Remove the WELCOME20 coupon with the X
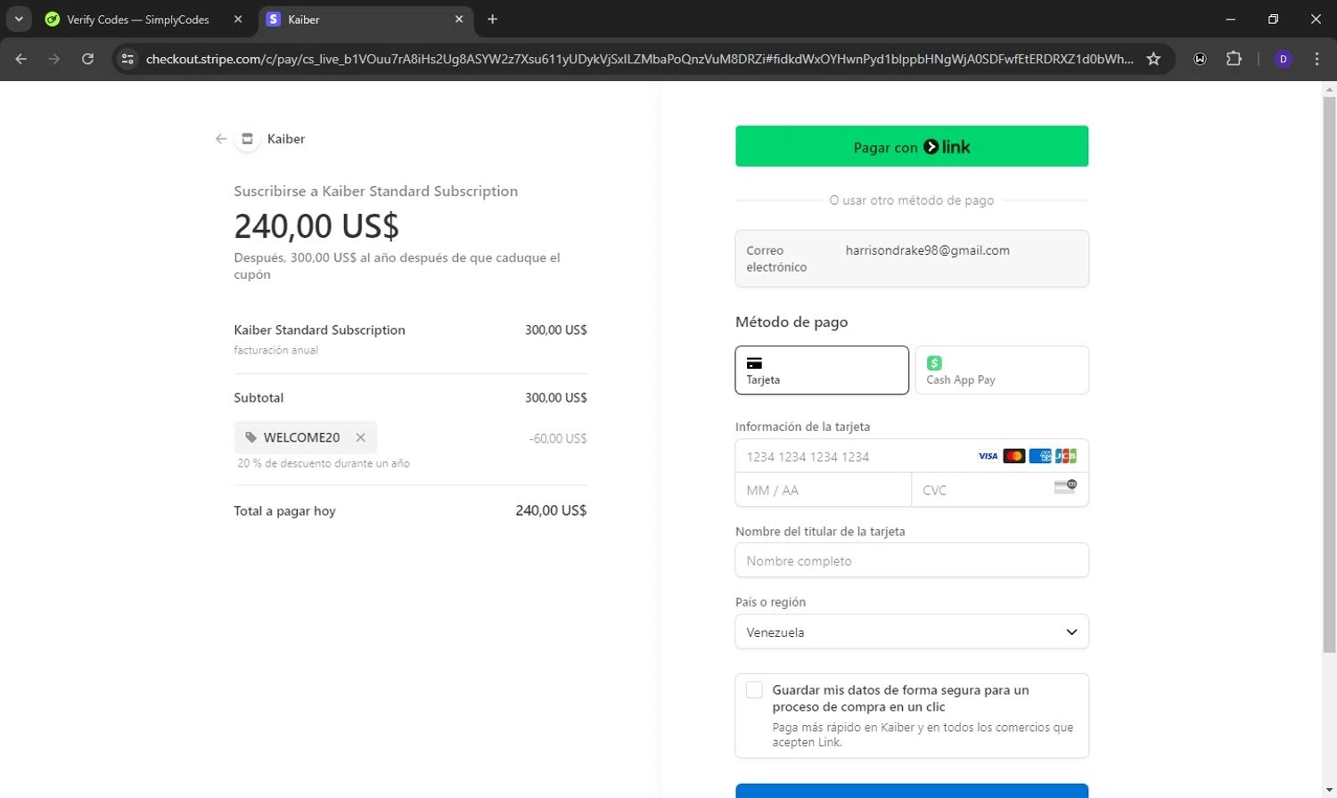1337x798 pixels. point(361,437)
